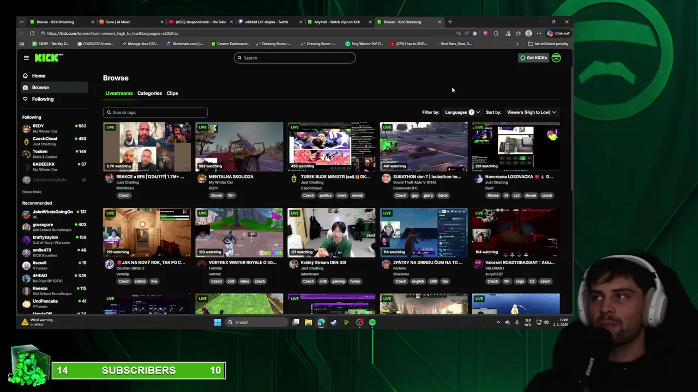The width and height of the screenshot is (698, 392).
Task: Open the green profile avatar menu
Action: click(x=556, y=58)
